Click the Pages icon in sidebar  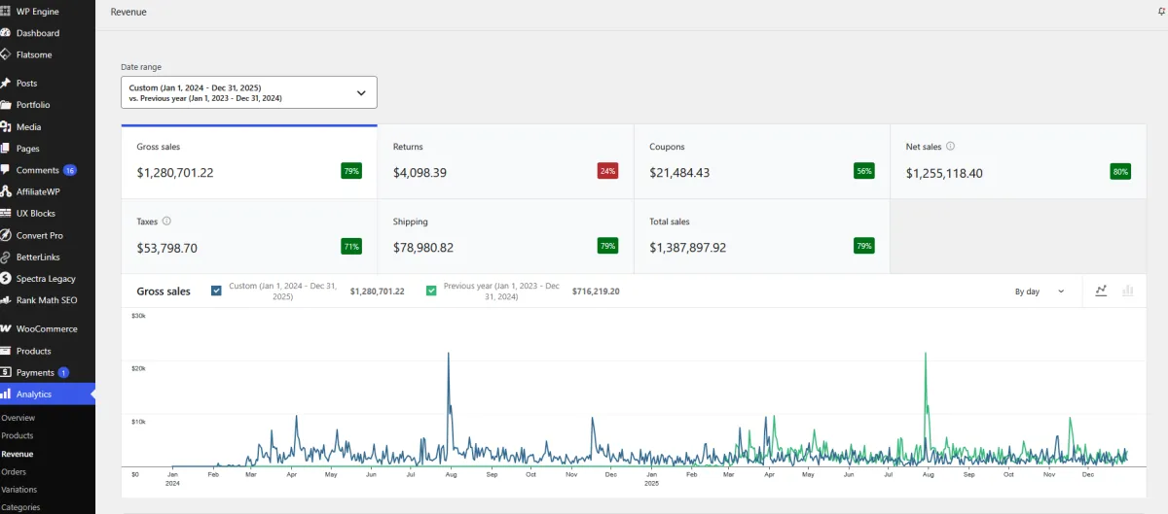click(6, 149)
